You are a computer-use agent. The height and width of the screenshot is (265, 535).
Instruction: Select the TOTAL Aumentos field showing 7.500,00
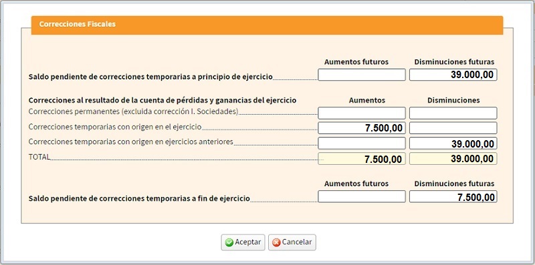pos(362,159)
